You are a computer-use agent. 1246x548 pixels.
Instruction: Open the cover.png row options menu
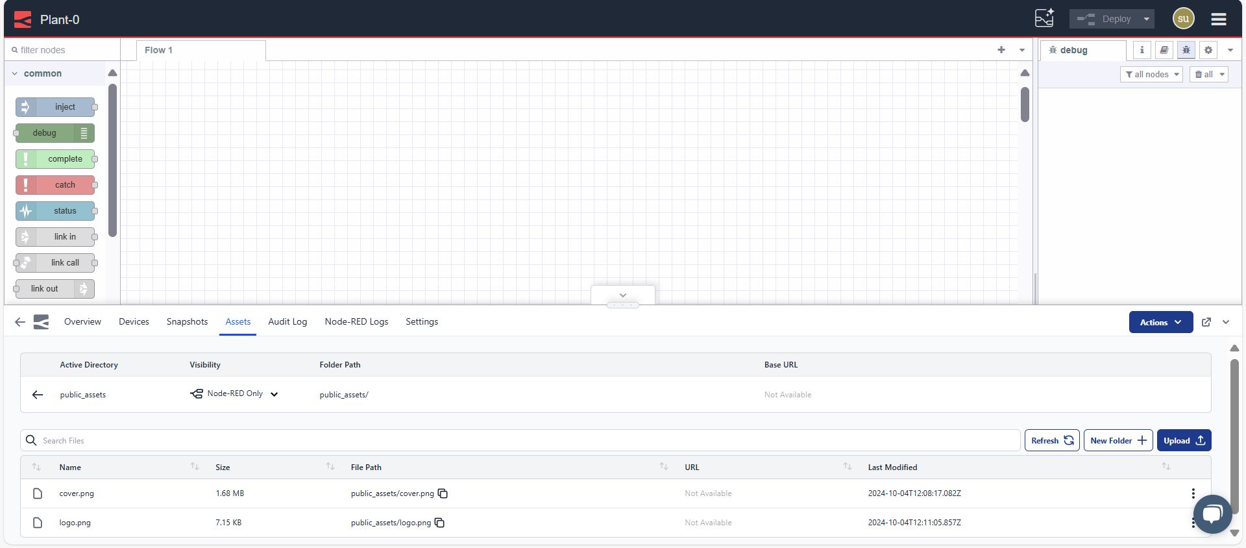coord(1193,493)
